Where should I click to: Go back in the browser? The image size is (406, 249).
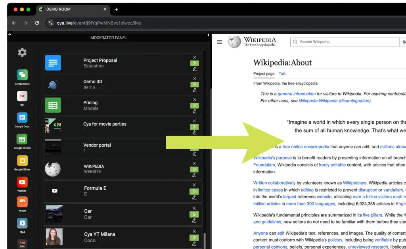[x=14, y=23]
